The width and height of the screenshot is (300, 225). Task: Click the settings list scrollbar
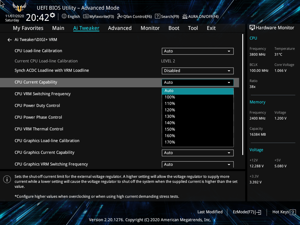(x=243, y=95)
